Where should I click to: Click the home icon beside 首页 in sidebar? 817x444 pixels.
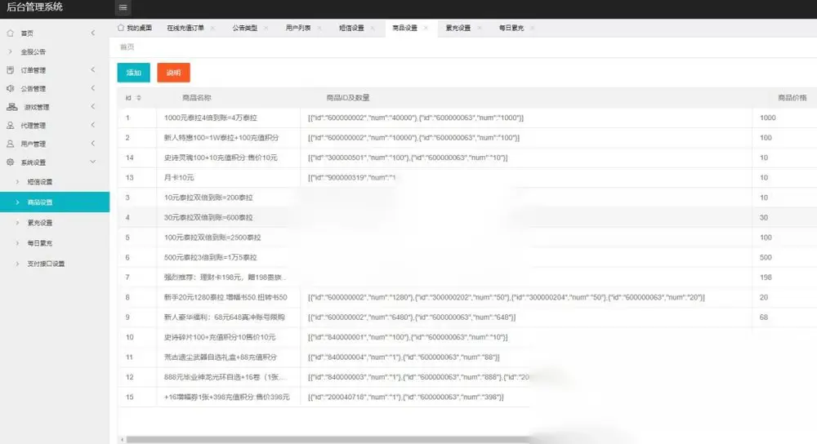click(11, 33)
